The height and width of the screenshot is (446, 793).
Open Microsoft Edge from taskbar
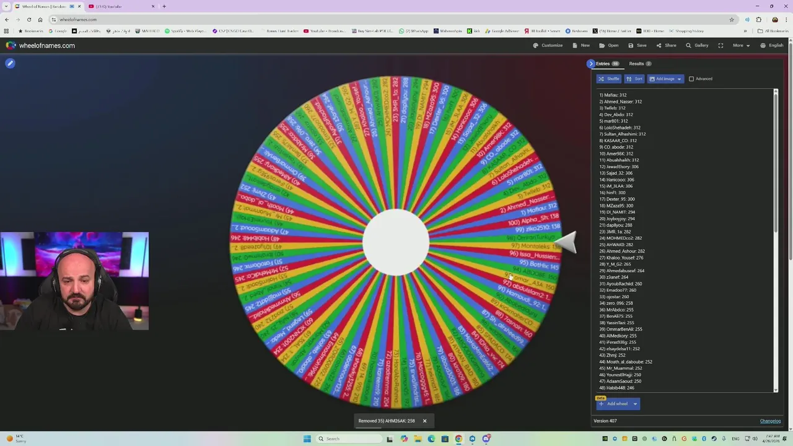coord(431,439)
